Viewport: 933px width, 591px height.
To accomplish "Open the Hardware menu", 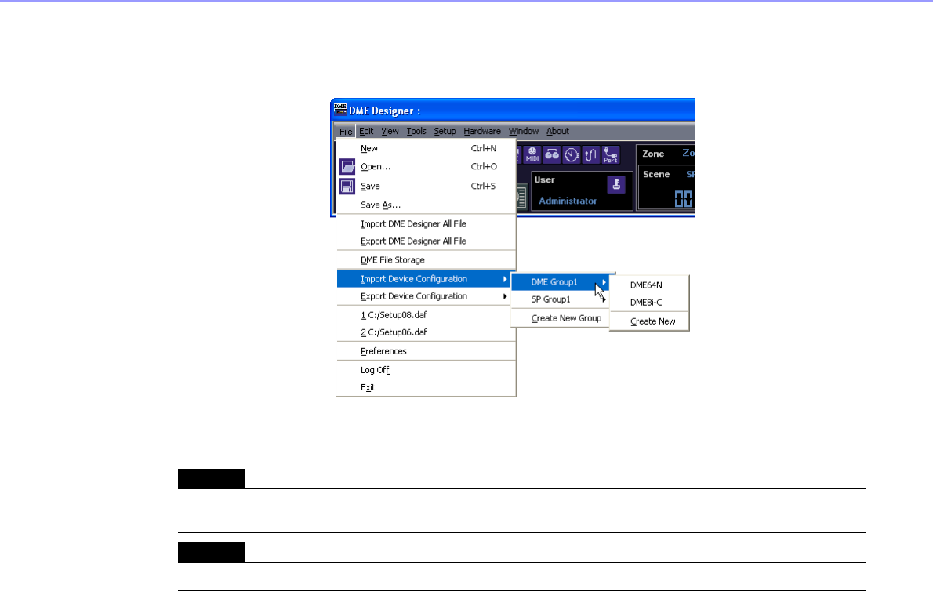I will pyautogui.click(x=482, y=131).
